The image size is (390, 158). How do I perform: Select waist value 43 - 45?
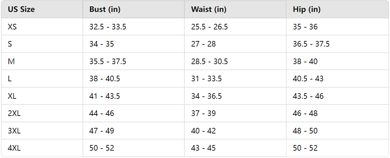203,148
